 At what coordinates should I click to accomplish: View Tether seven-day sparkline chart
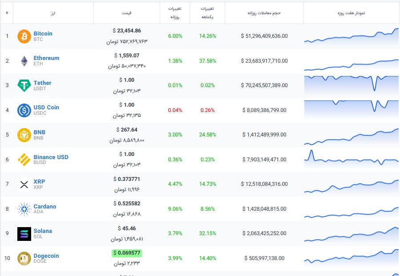pyautogui.click(x=351, y=85)
